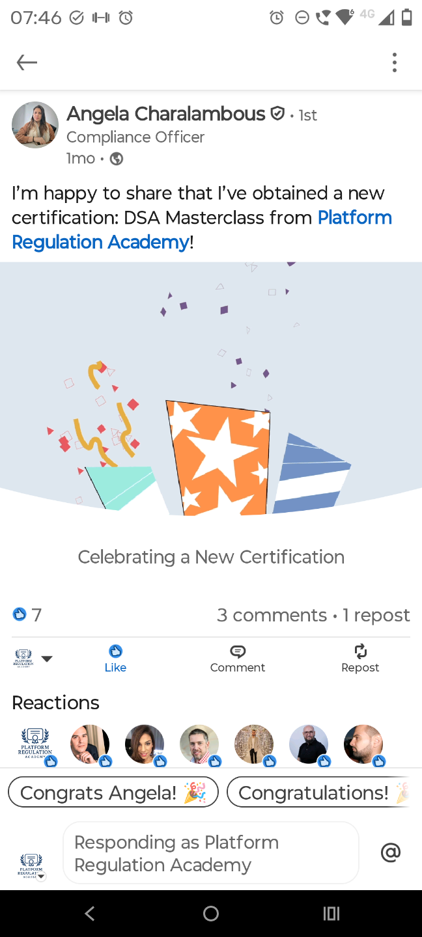Image resolution: width=422 pixels, height=937 pixels.
Task: Tap the Android home button
Action: (211, 914)
